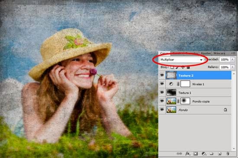Image resolution: width=238 pixels, height=158 pixels.
Task: Switch to the Ajustes tab
Action: (x=206, y=54)
